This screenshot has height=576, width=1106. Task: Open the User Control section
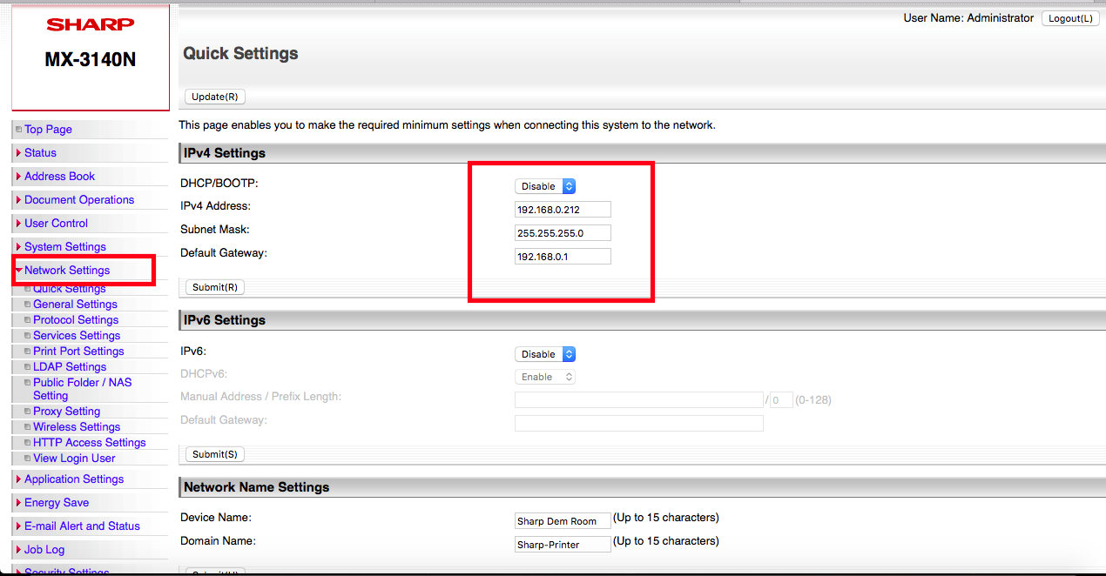[55, 223]
